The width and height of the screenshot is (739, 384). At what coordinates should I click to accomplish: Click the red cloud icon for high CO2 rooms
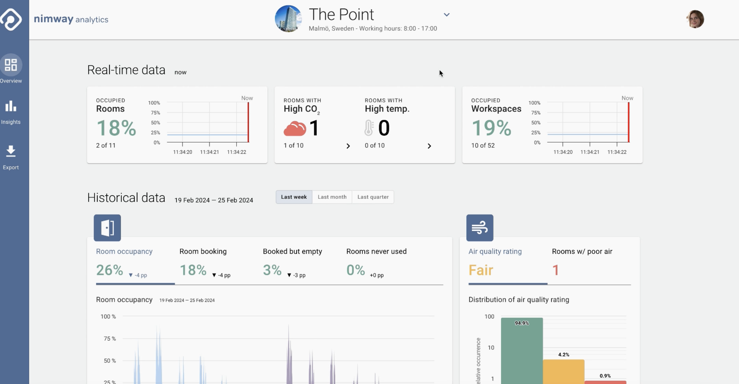click(296, 128)
